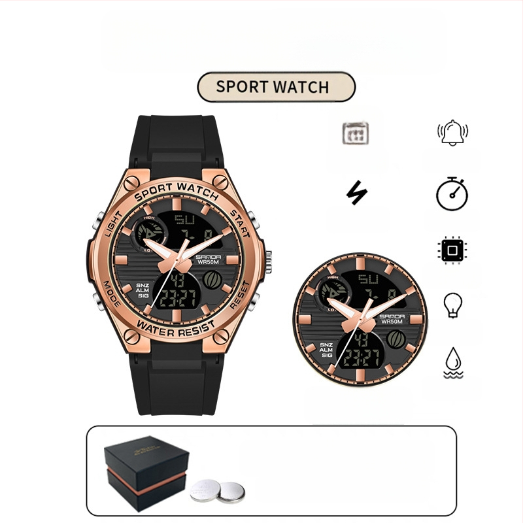
Task: Click the WATER RESIST bezel text
Action: tap(176, 329)
